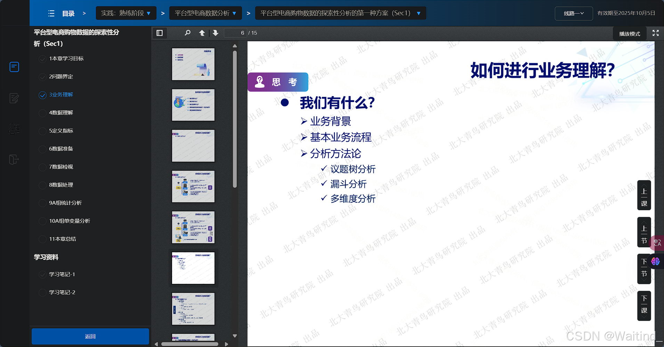
Task: Go to previous page arrow
Action: [x=202, y=33]
